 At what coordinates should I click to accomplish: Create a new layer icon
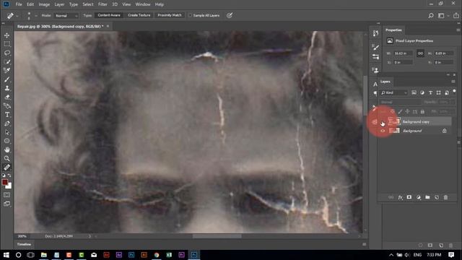[x=437, y=197]
